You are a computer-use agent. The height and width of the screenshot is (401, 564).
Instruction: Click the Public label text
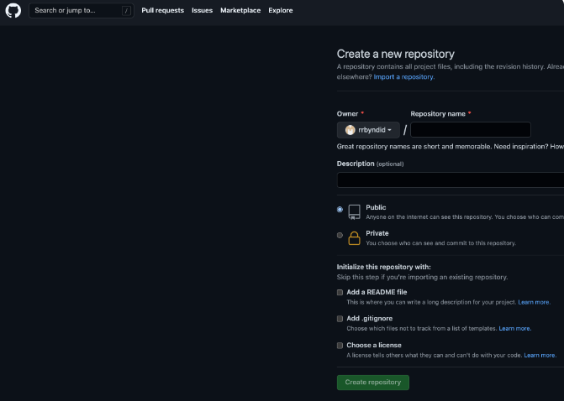(x=376, y=207)
